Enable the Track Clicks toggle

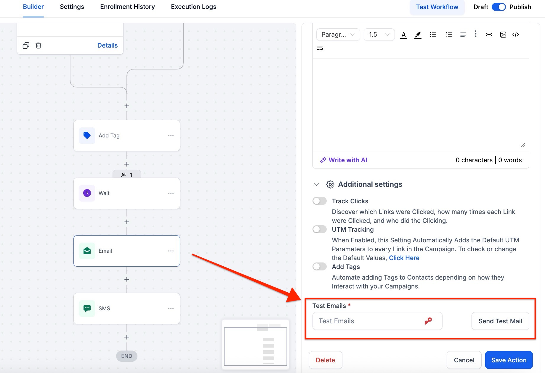coord(320,201)
